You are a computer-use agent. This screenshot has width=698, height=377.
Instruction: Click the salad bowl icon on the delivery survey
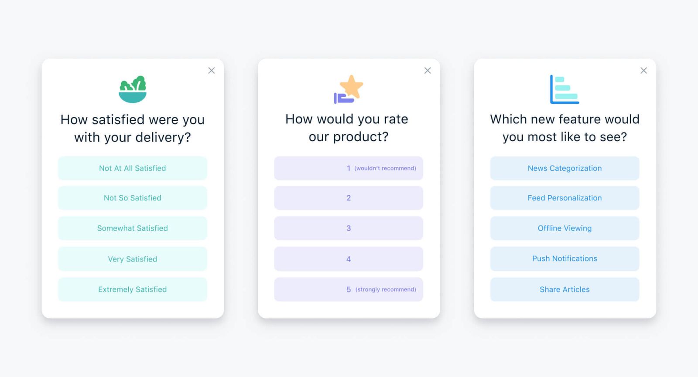pos(132,88)
